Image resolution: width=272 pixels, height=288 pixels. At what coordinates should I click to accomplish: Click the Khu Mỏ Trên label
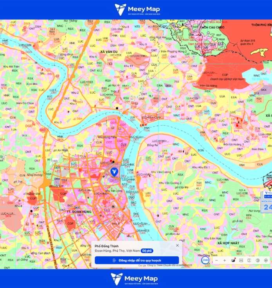pyautogui.click(x=11, y=67)
